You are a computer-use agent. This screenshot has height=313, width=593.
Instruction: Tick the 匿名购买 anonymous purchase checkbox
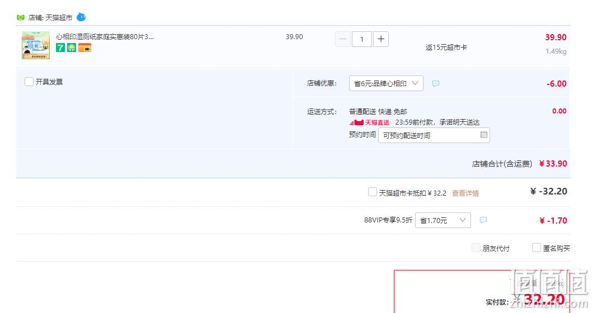point(536,248)
